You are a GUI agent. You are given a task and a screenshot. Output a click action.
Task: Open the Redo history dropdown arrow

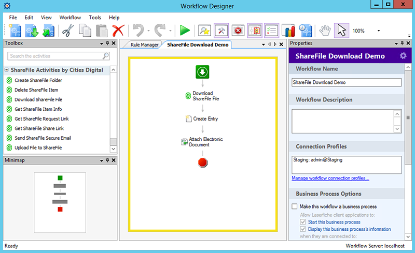pos(170,31)
